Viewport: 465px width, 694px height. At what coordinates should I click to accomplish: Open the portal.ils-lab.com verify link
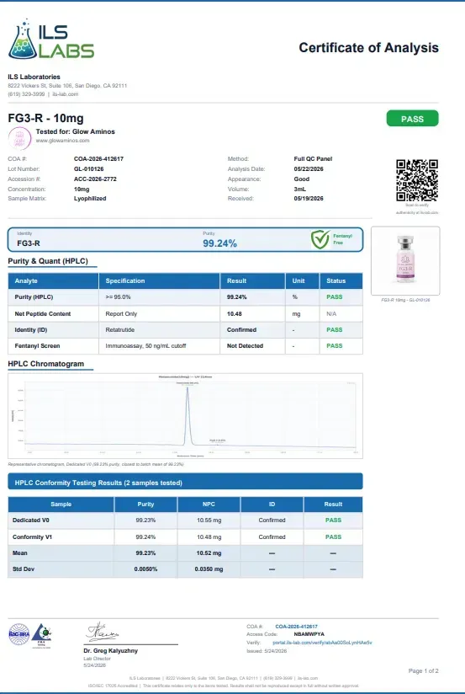[x=322, y=643]
